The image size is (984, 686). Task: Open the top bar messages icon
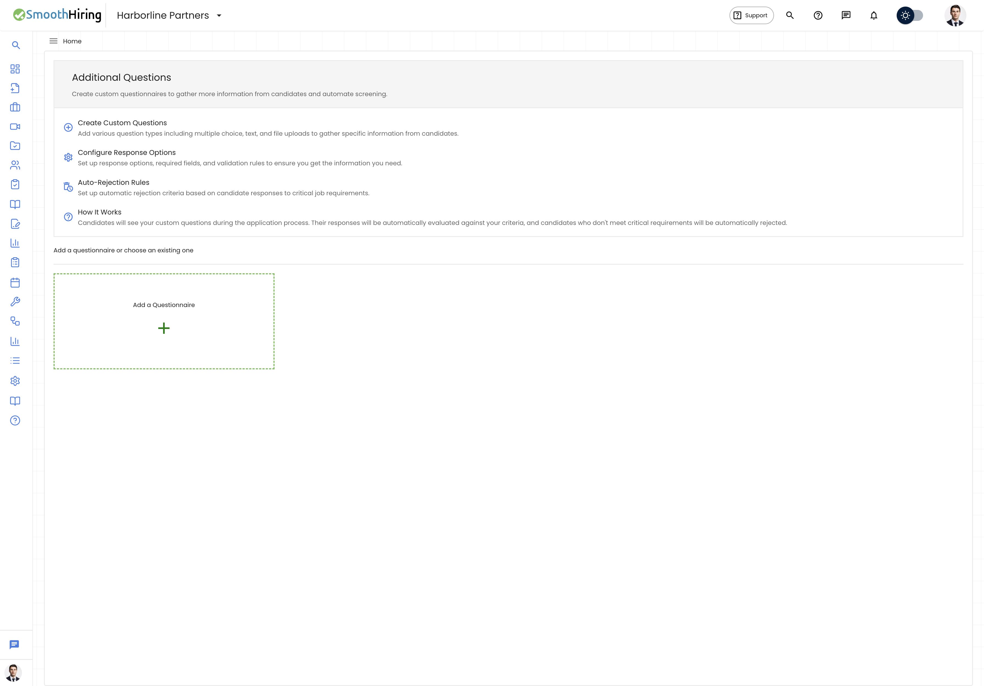point(846,15)
